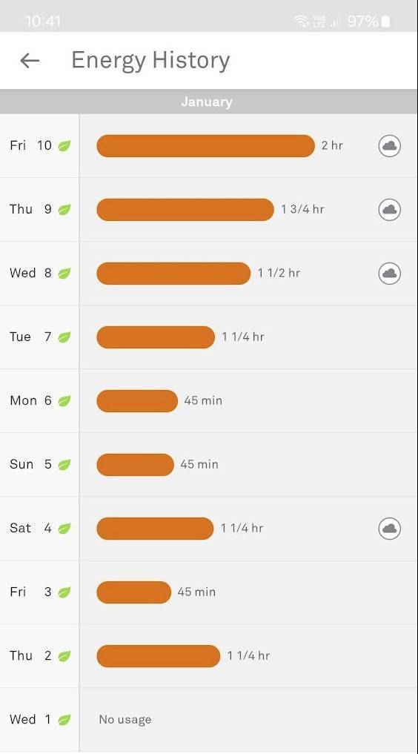Tap the Sat 4 date label
The image size is (418, 754).
(30, 528)
